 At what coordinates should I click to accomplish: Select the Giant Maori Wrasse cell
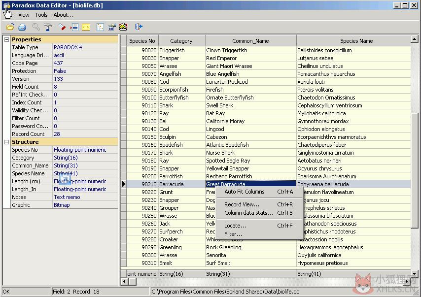point(251,66)
